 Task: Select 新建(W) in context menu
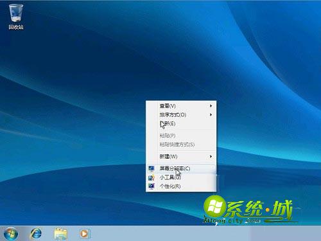click(181, 157)
